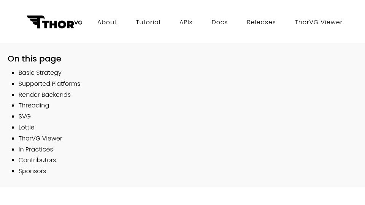This screenshot has height=205, width=365.
Task: Go to the Sponsors section
Action: (32, 171)
